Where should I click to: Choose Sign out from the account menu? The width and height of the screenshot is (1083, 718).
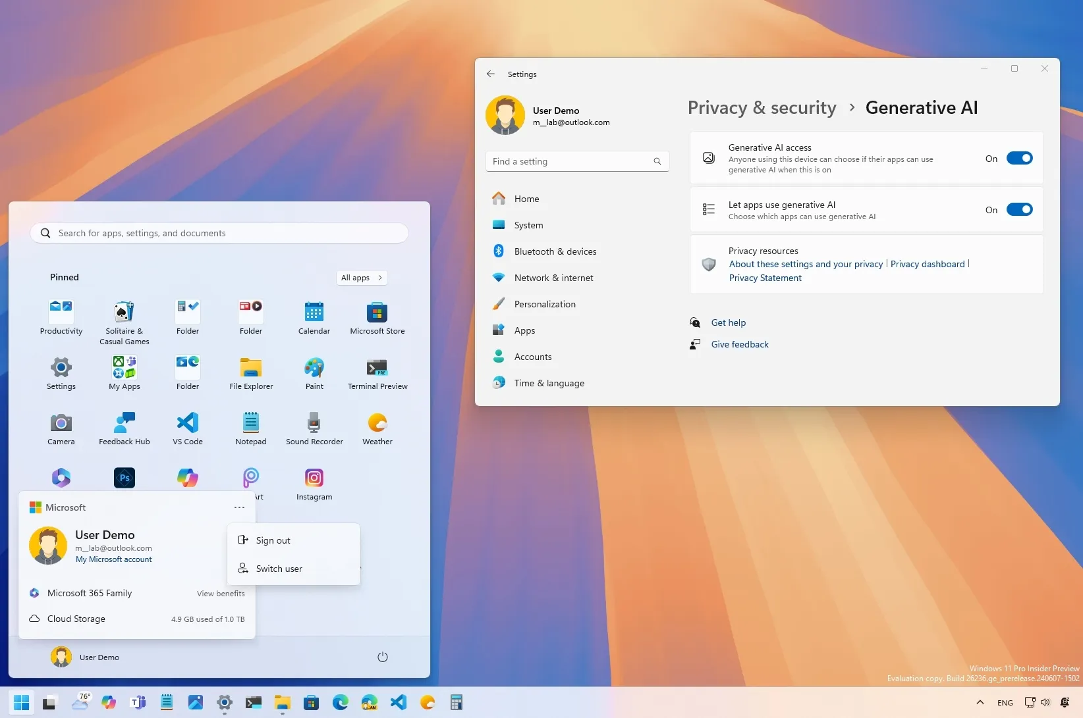click(x=272, y=540)
